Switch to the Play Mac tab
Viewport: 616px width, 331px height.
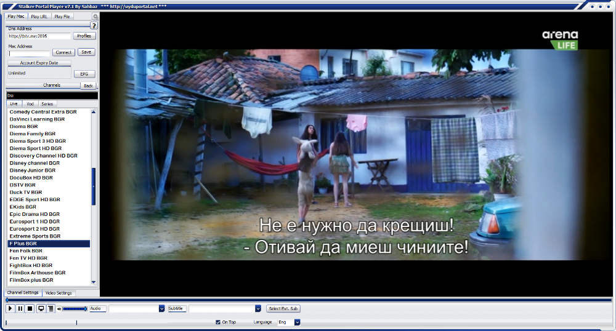click(16, 17)
